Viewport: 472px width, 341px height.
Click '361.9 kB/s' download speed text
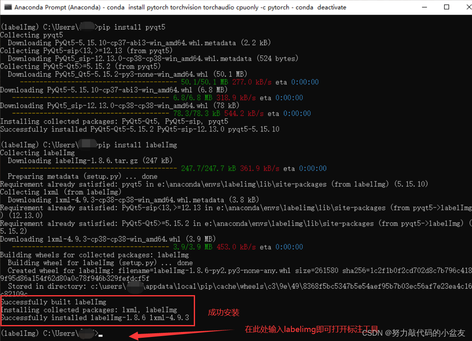point(259,168)
